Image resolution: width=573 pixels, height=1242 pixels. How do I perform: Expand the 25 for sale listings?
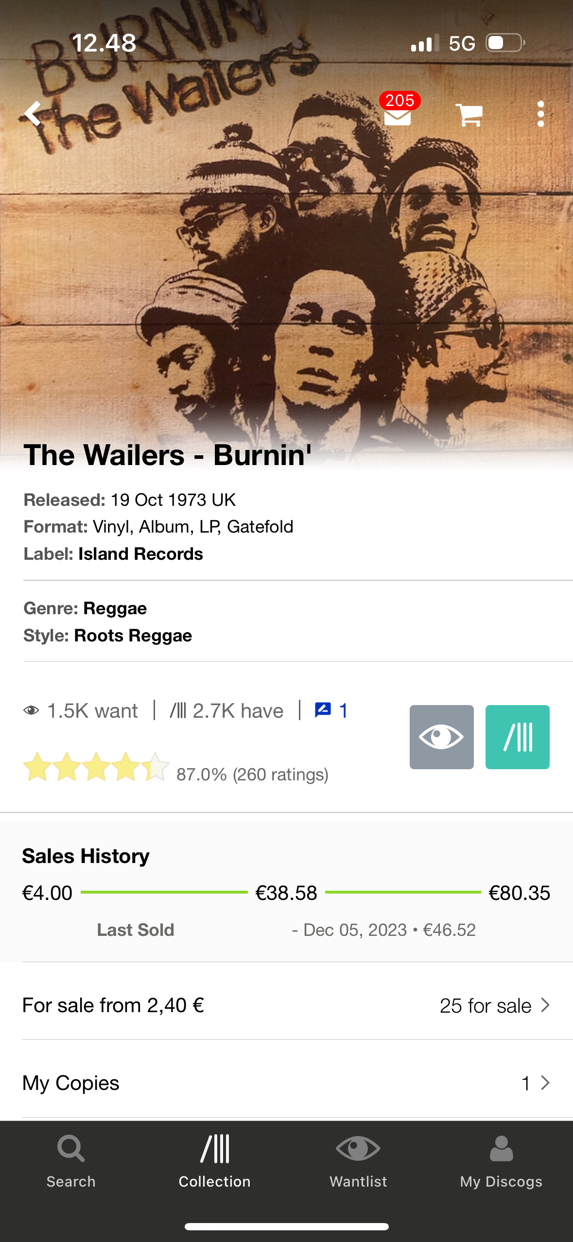click(494, 1005)
